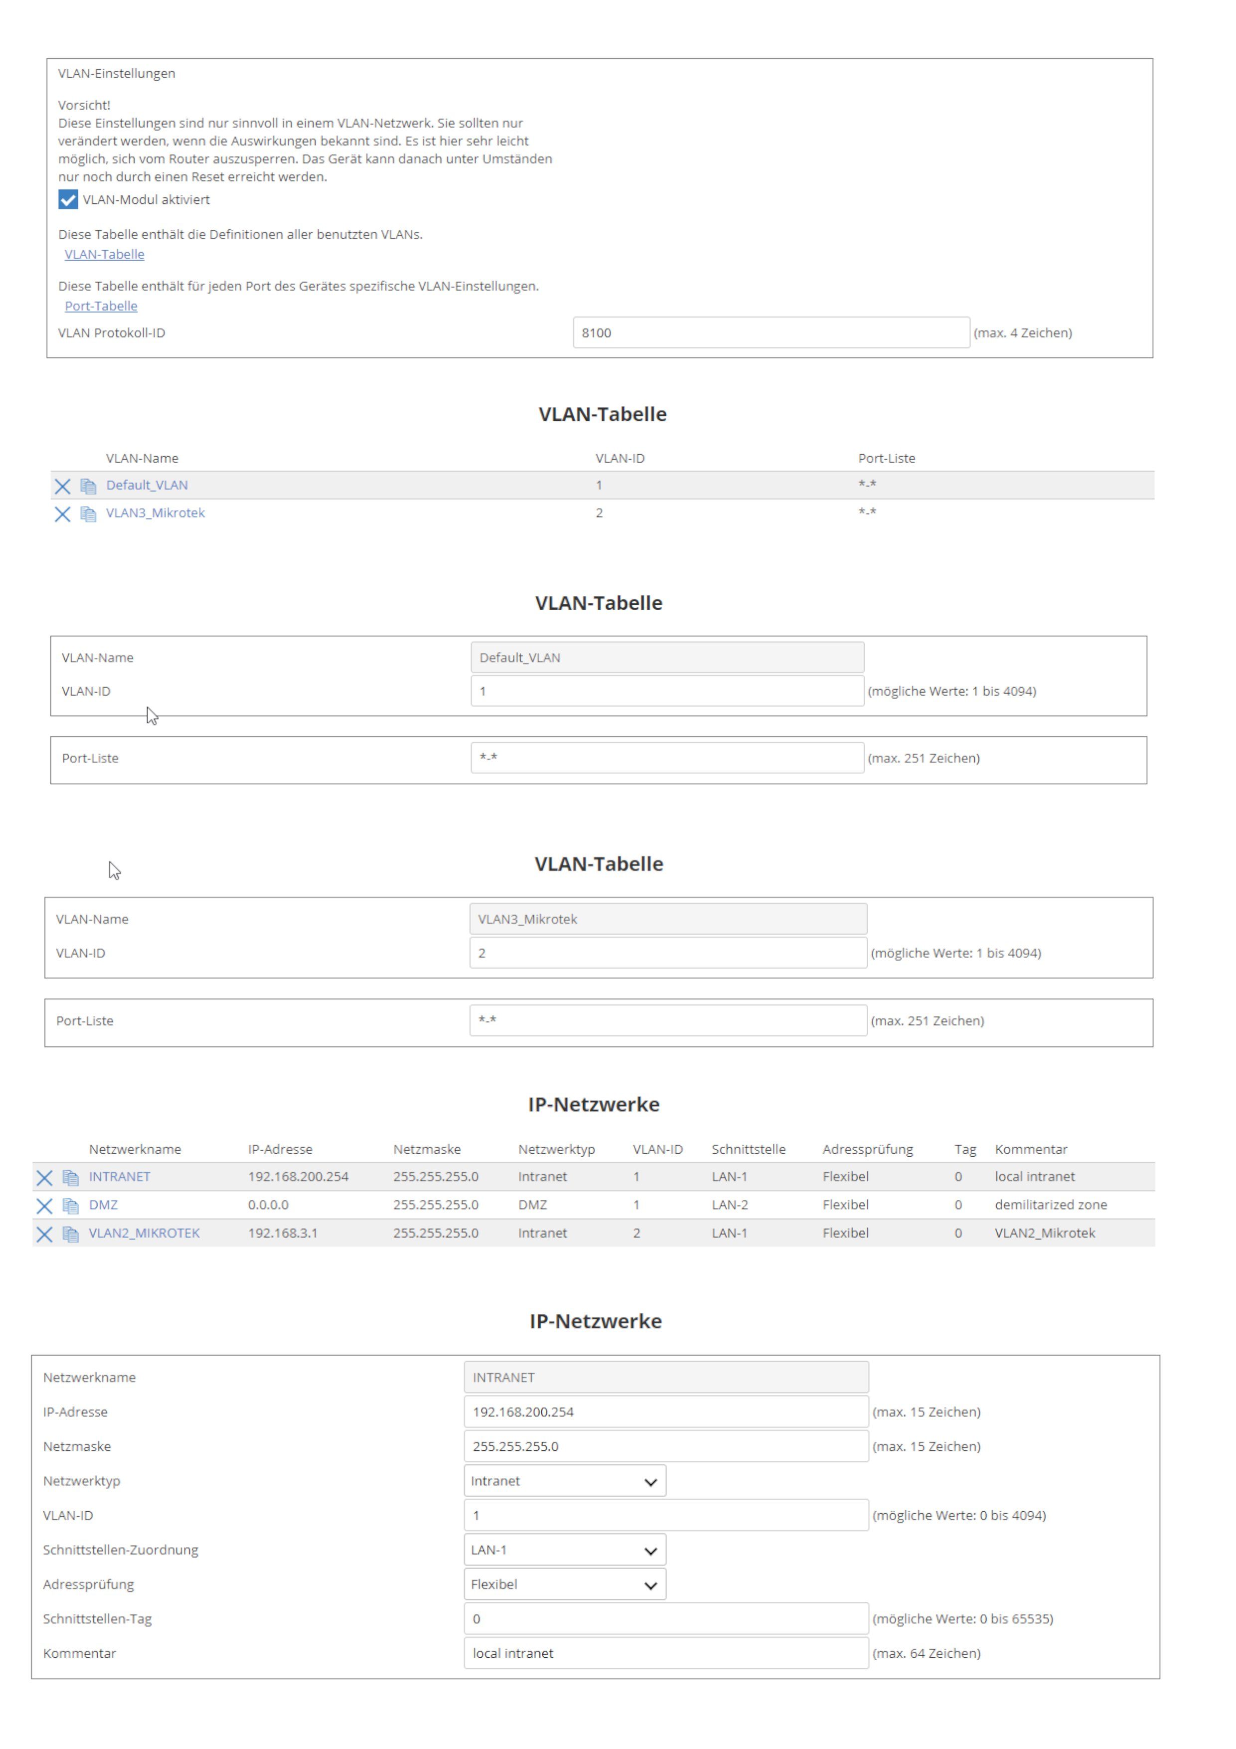Open the VLAN3_Mikrotek table entry
The image size is (1236, 1749).
(155, 513)
